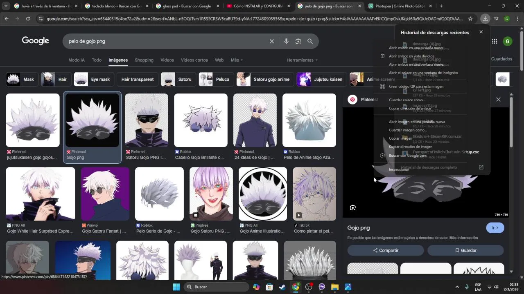Choose 'Abrir enlace en vista dividida'
524x294 pixels.
pos(411,56)
